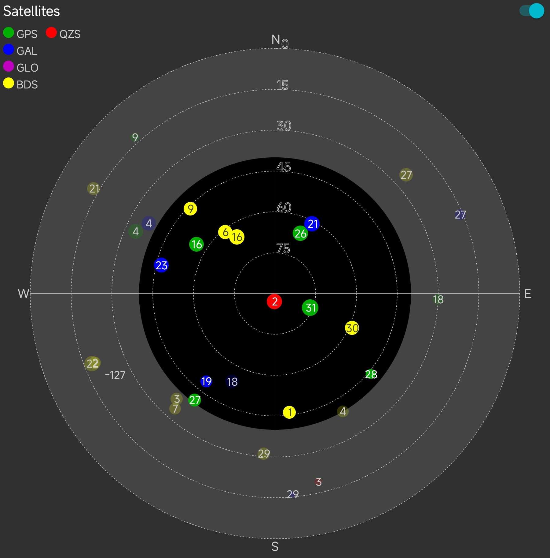
Task: Select yellow BDS satellite 6
Action: coord(225,232)
